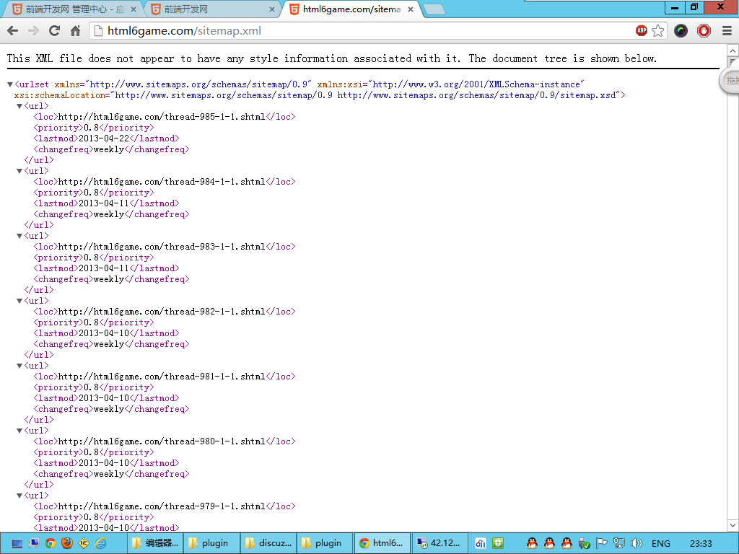Switch to the 前端开发网 管理中心 tab

[x=73, y=9]
